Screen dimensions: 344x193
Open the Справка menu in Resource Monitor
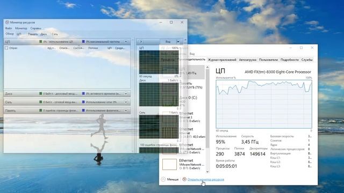pos(36,28)
